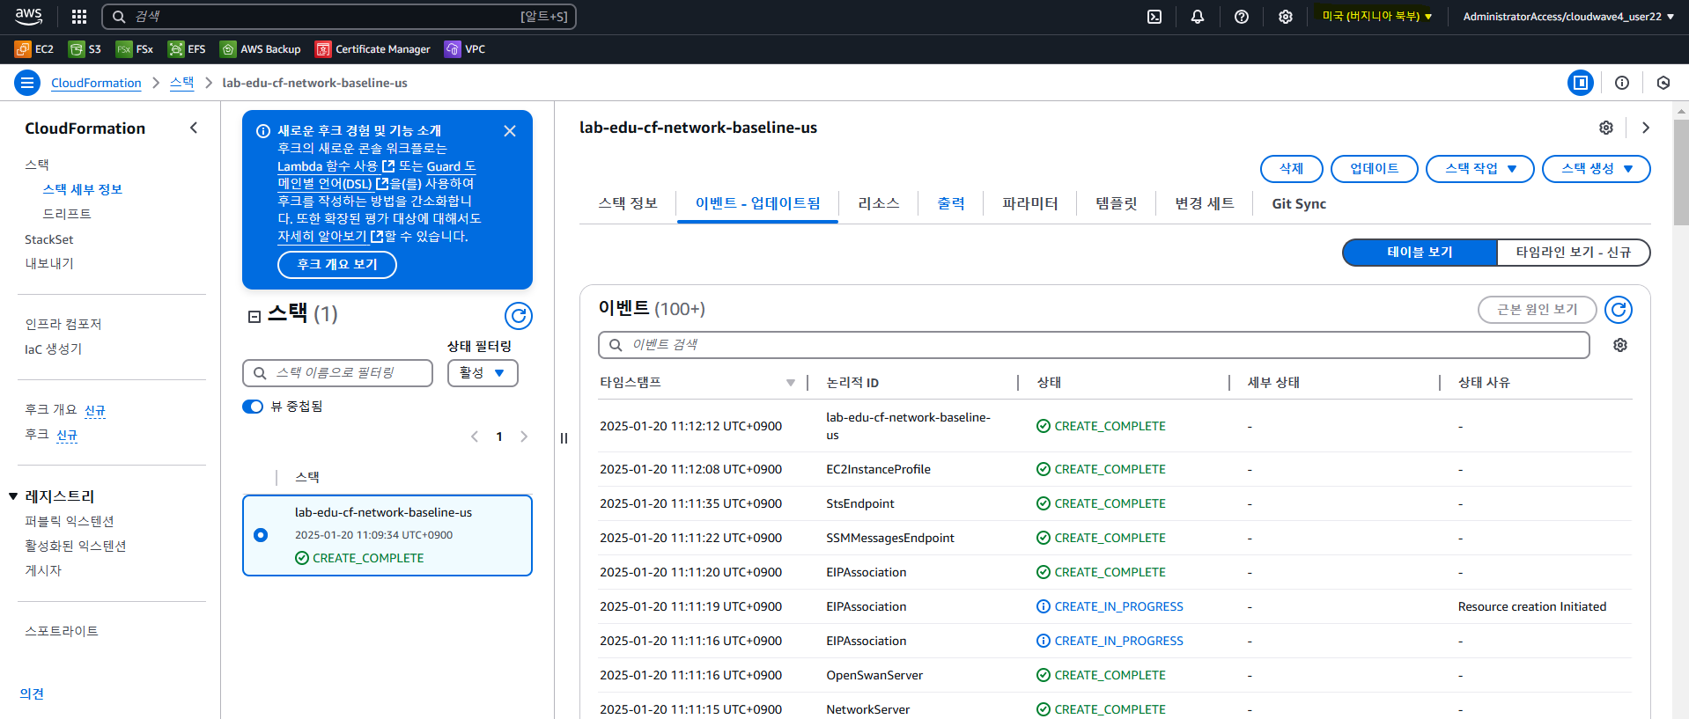Open StackSet in the sidebar
Image resolution: width=1689 pixels, height=719 pixels.
49,239
